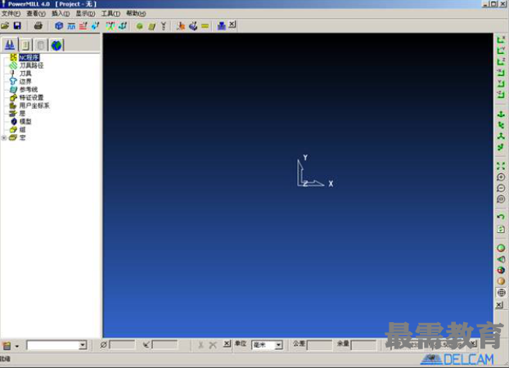Toggle the multicolour shading sphere icon
The image size is (509, 368).
click(501, 271)
